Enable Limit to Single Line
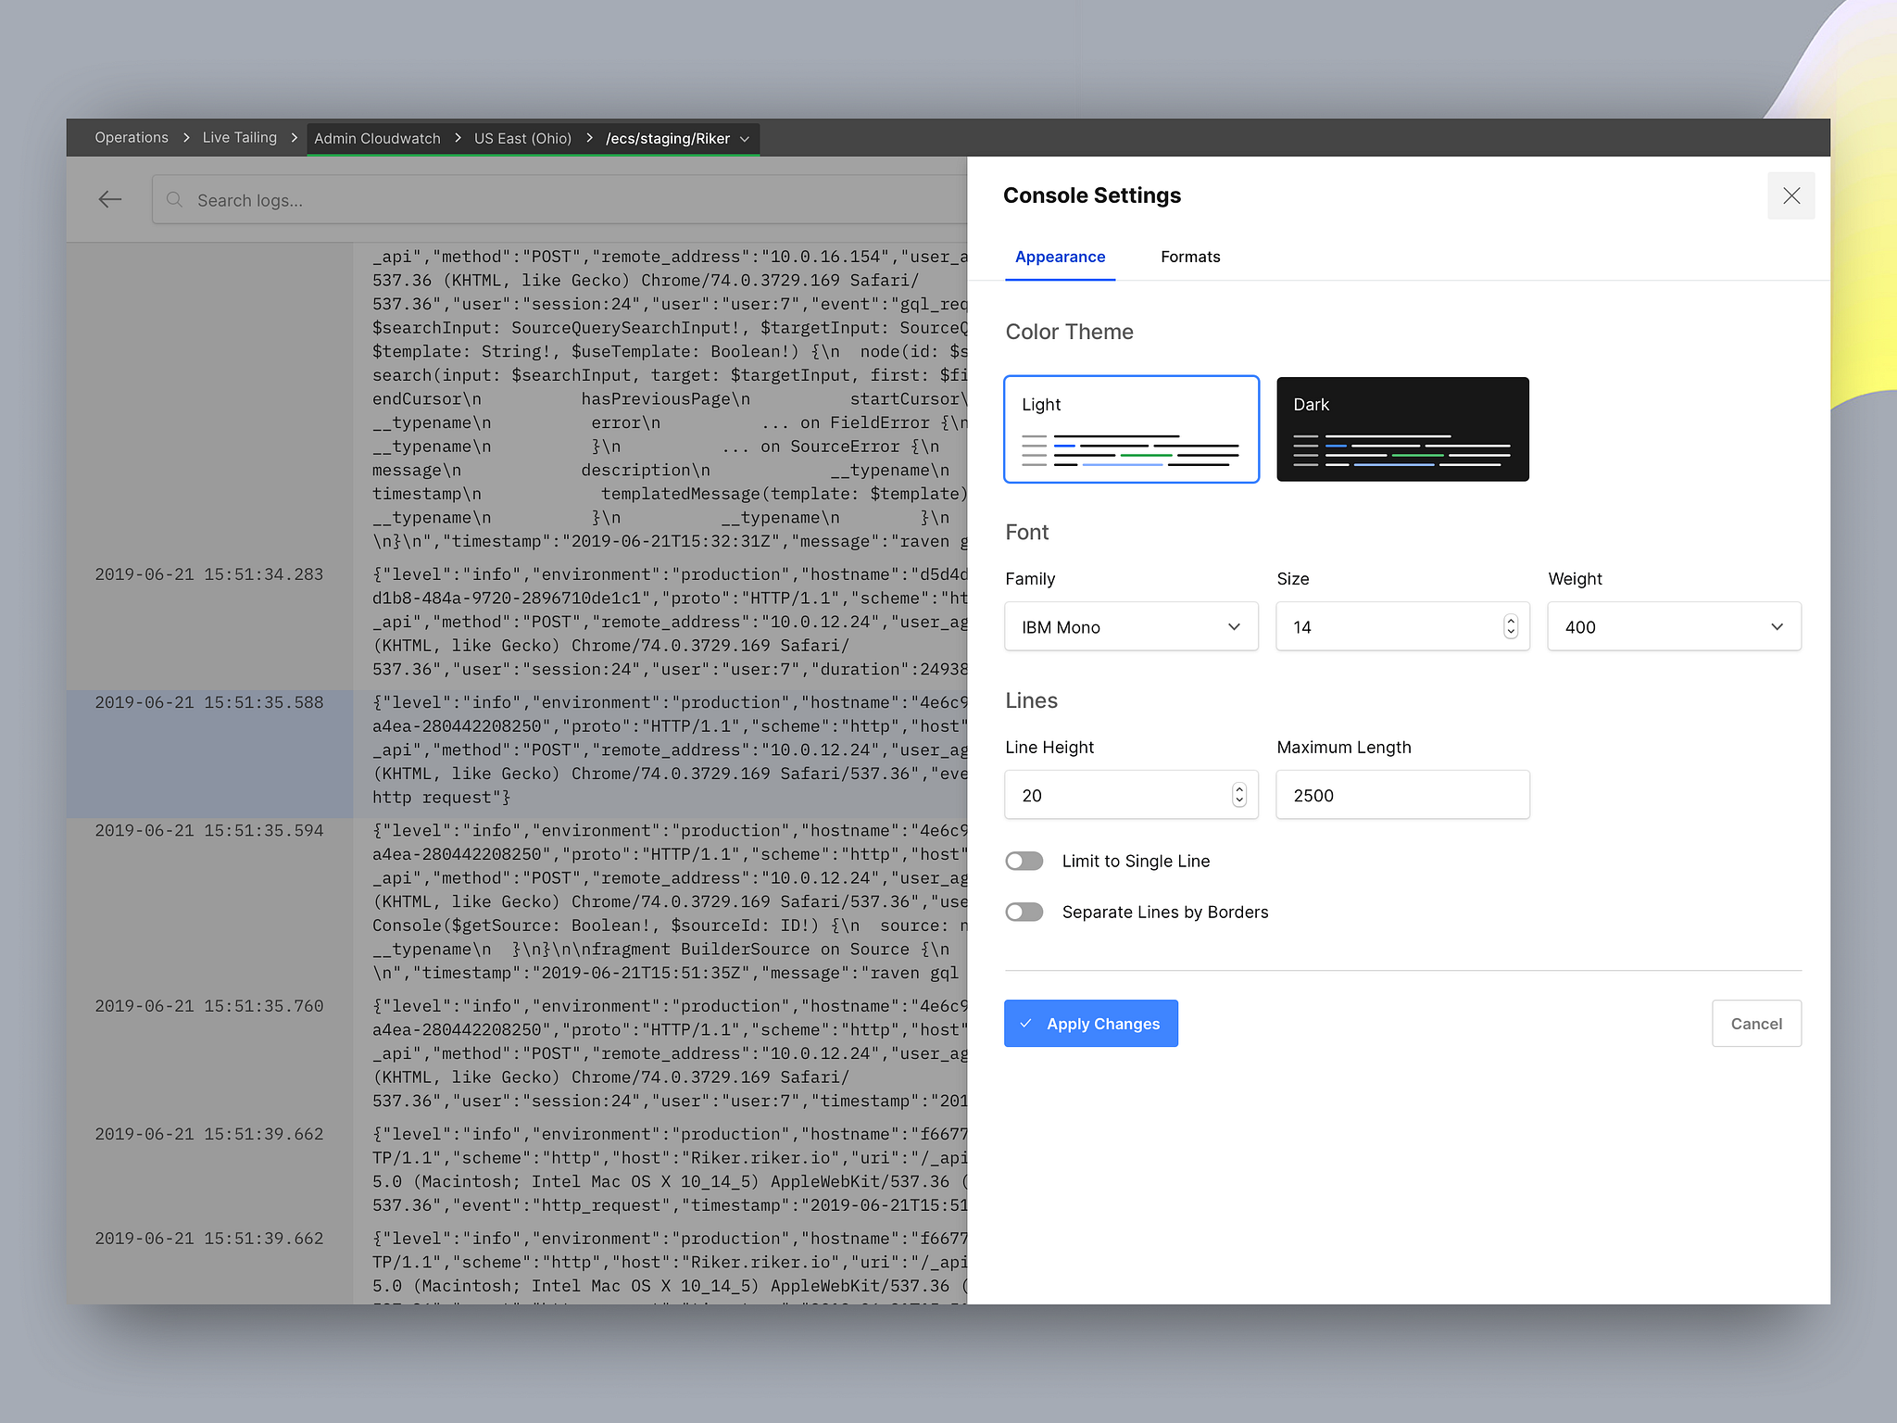 1024,861
